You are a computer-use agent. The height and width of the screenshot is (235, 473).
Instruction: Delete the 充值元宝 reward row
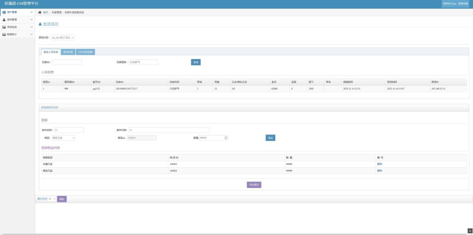[379, 164]
